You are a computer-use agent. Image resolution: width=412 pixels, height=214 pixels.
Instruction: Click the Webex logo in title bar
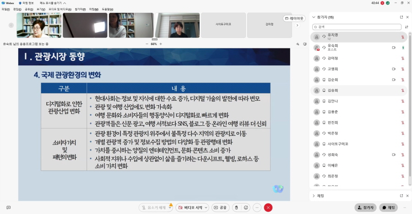pyautogui.click(x=3, y=3)
